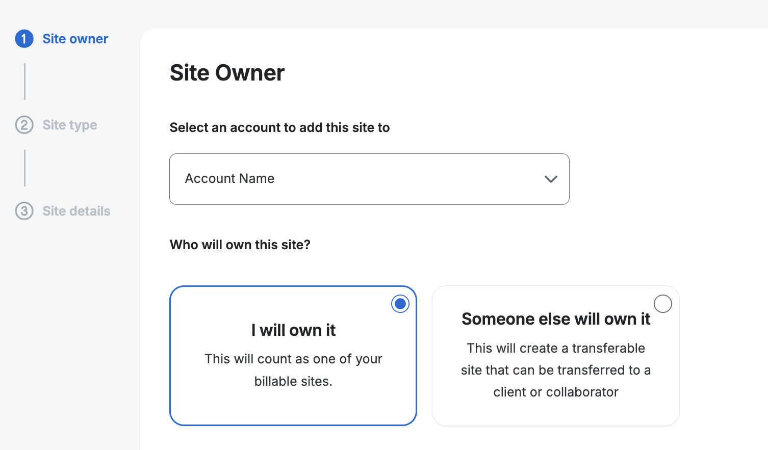Click the 'Who will own this site?' label
Screen dimensions: 768x450
click(x=240, y=245)
